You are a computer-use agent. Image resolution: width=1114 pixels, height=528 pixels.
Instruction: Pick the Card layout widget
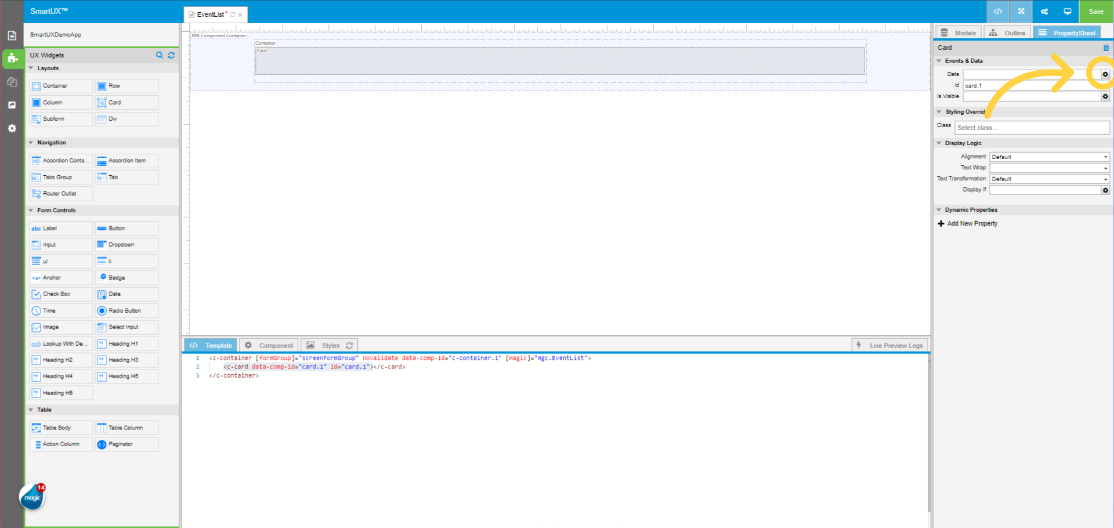127,103
